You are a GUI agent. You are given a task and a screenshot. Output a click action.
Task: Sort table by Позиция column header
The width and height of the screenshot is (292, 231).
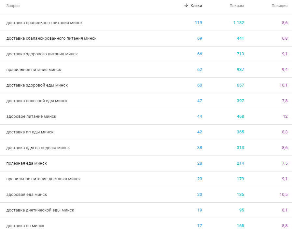coord(279,6)
